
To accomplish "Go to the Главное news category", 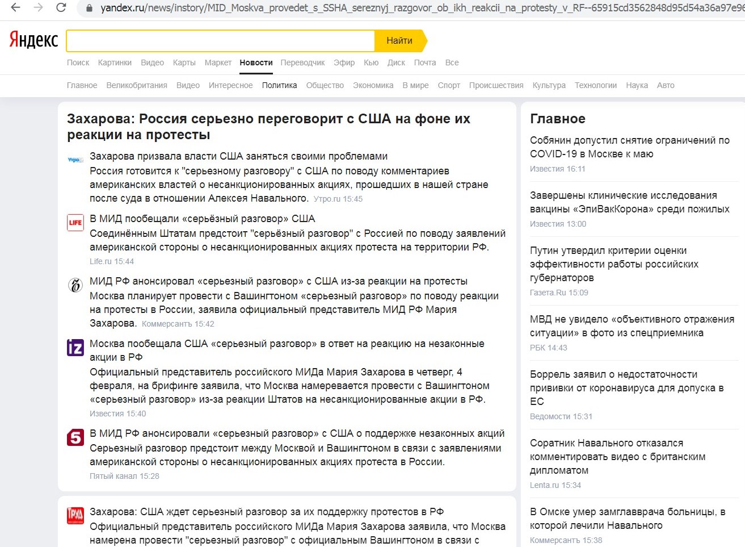I will (x=82, y=85).
